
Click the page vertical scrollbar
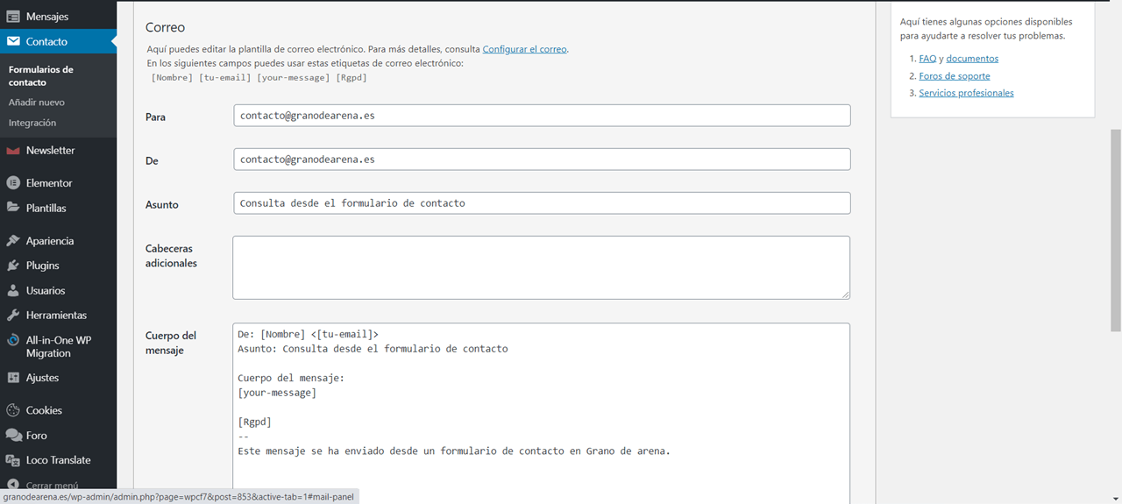tap(1116, 231)
